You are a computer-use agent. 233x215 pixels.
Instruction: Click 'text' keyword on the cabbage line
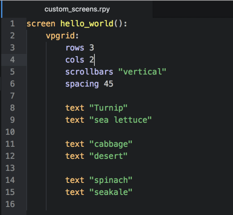coord(75,144)
